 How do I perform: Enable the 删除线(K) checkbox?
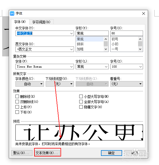(x=17, y=97)
